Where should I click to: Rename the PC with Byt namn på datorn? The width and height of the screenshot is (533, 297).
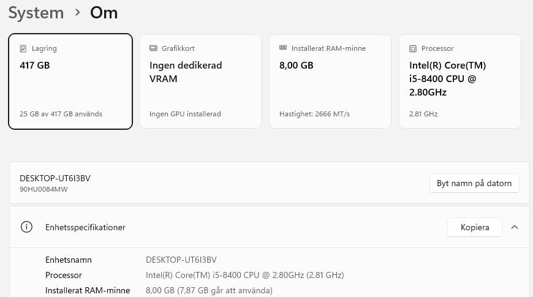coord(474,183)
